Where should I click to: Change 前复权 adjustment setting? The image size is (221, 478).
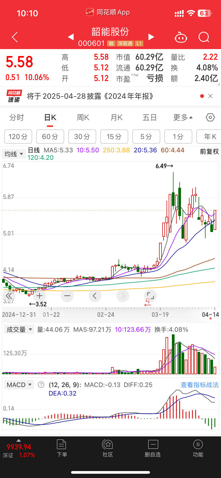pyautogui.click(x=210, y=152)
